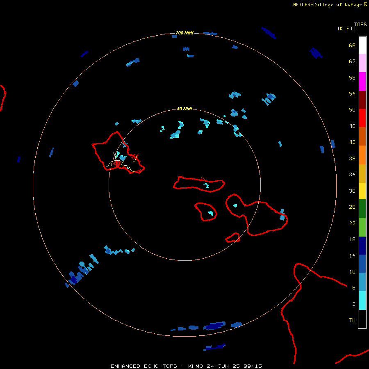Select the 50 NMI range ring label
The width and height of the screenshot is (369, 369).
click(184, 109)
